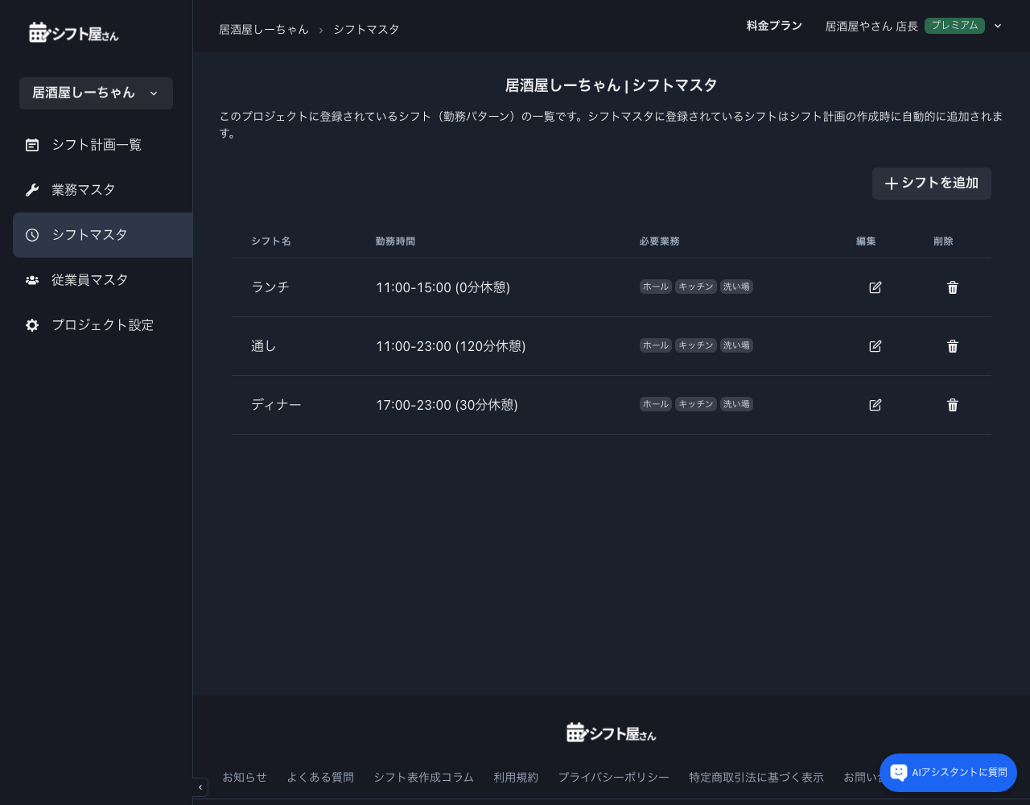Select 居酒屋しーちゃん in the breadcrumb

(x=264, y=29)
